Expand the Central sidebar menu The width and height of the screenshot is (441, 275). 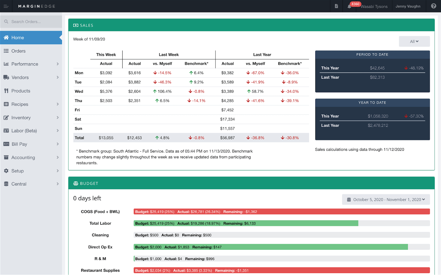[x=19, y=184]
